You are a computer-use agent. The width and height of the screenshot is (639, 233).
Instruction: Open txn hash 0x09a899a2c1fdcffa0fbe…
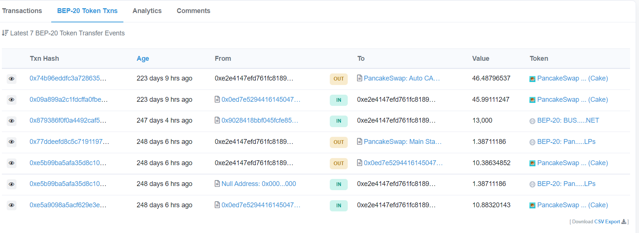pos(68,100)
